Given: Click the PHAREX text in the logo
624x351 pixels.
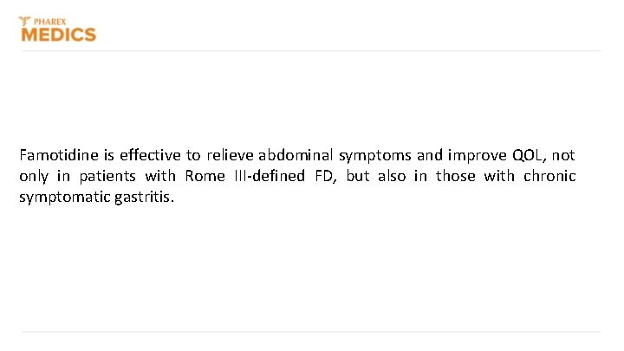Looking at the screenshot, I should point(49,22).
